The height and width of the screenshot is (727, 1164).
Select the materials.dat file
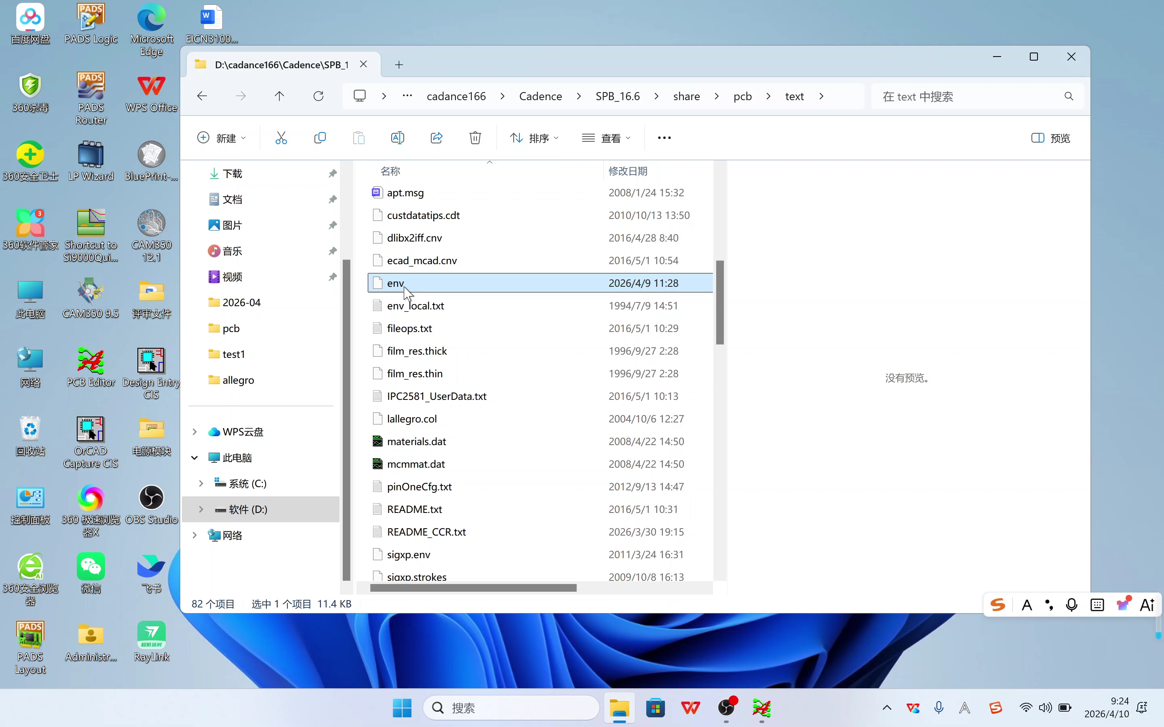pyautogui.click(x=540, y=441)
